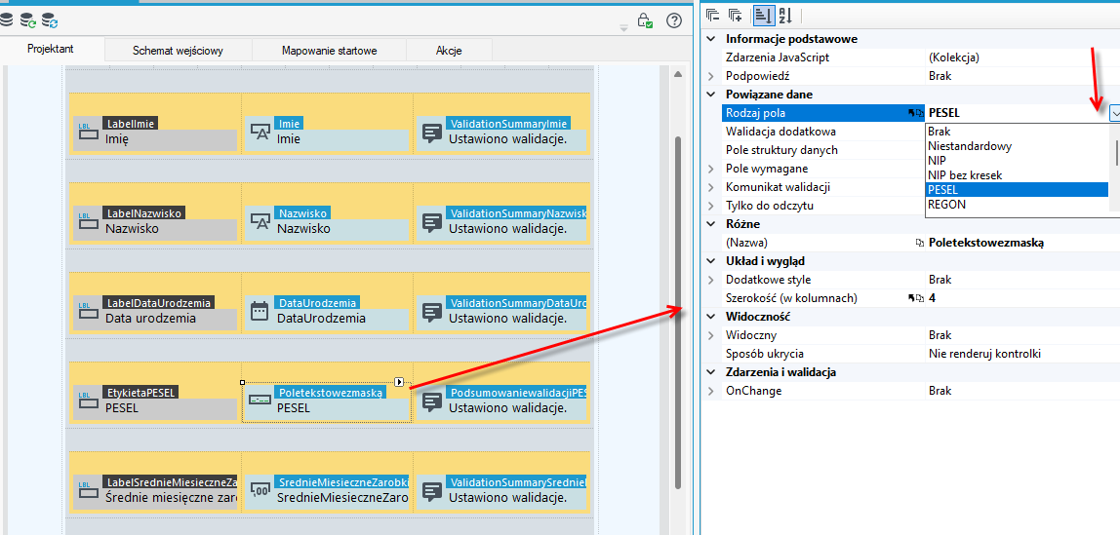Click label icon of LabelNazwisko control
The width and height of the screenshot is (1120, 535).
(x=87, y=220)
